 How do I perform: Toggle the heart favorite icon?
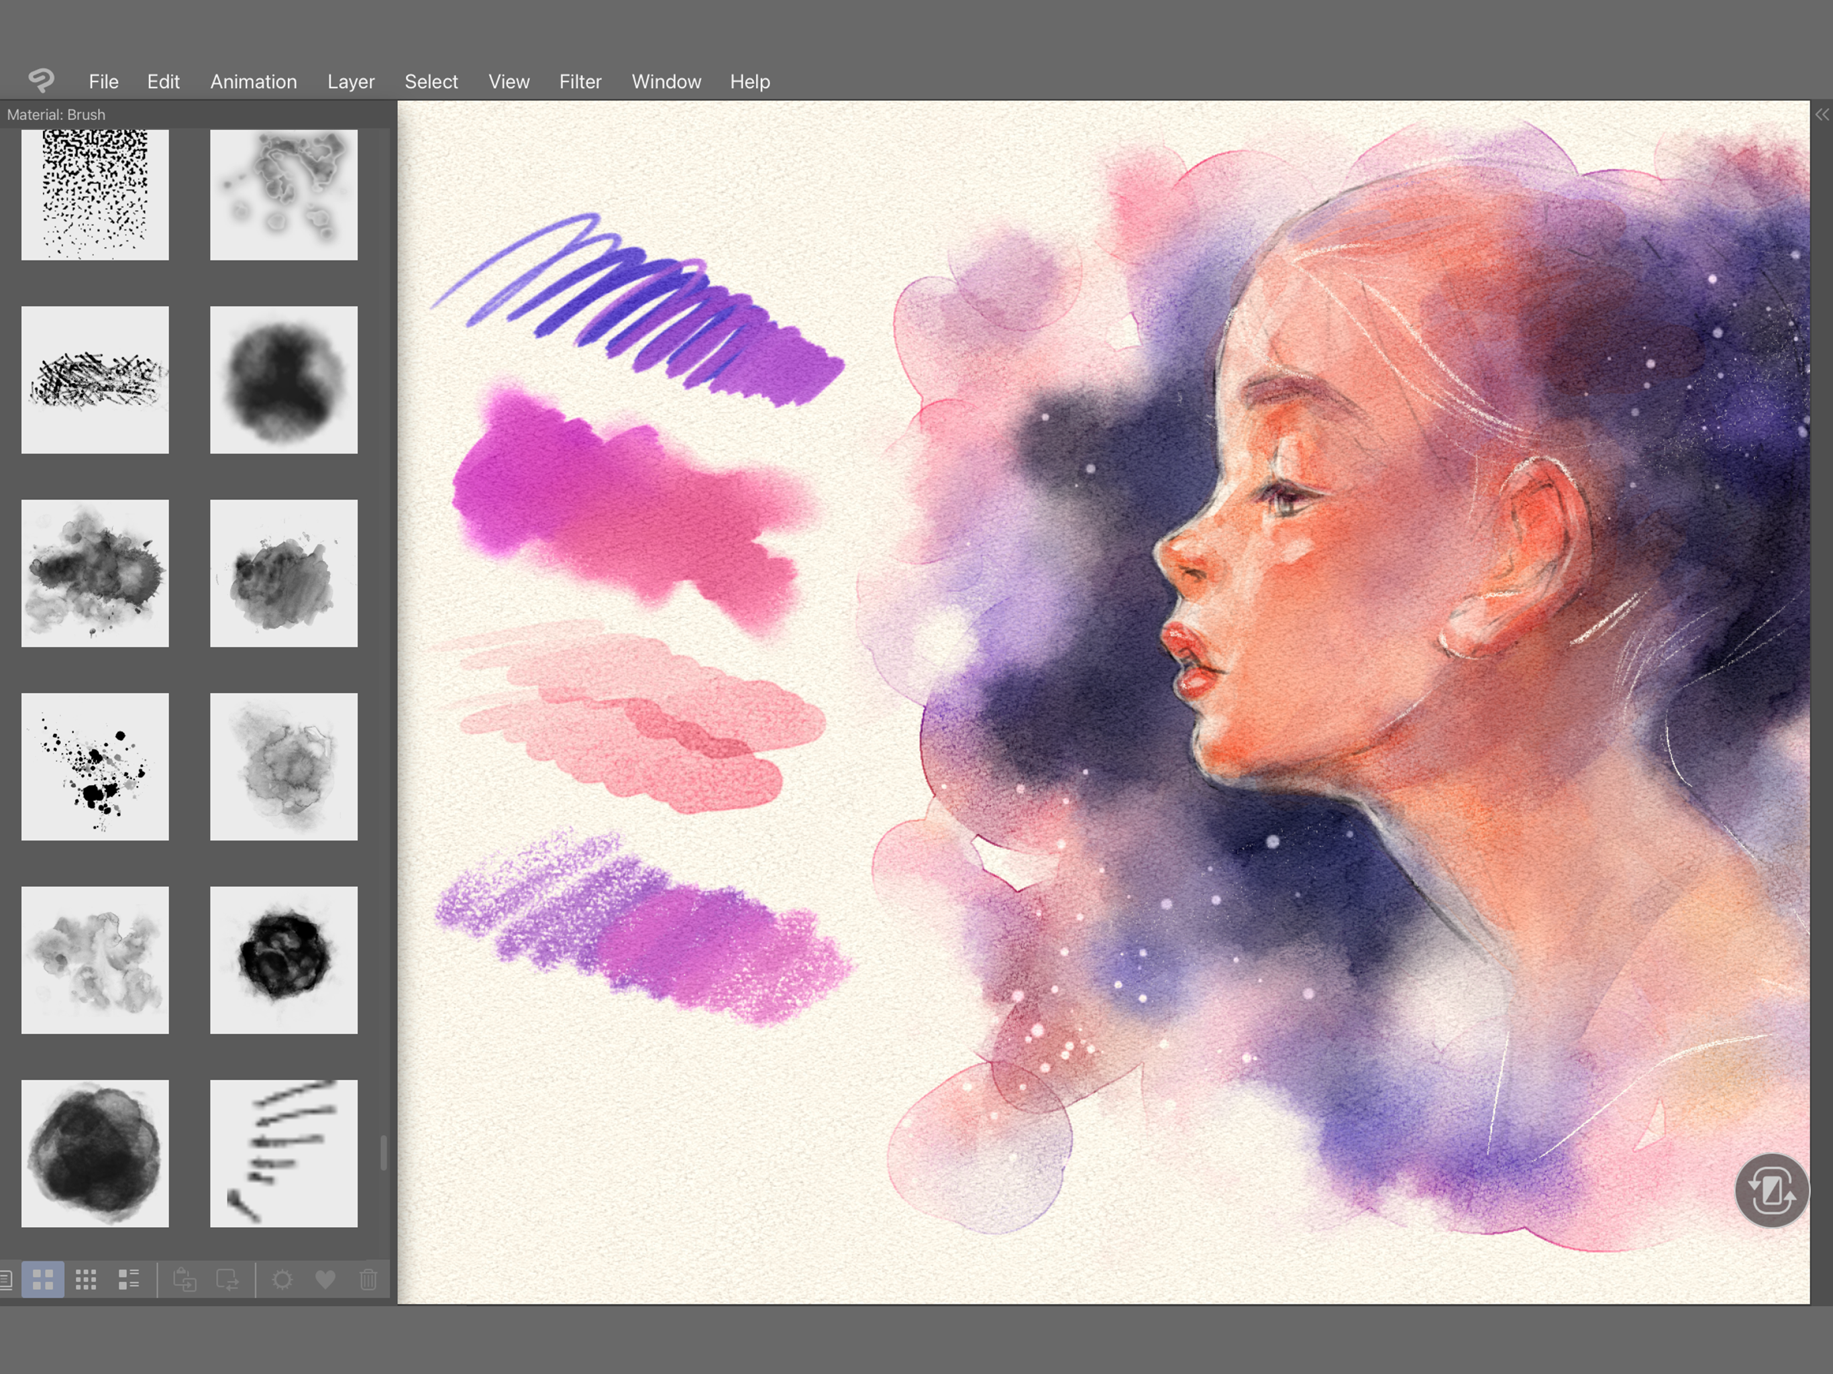click(x=325, y=1279)
